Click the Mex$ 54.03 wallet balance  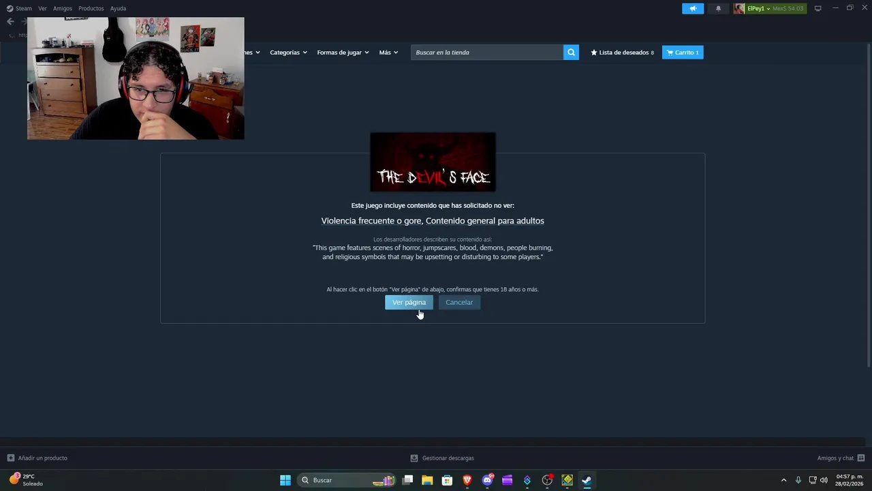(788, 8)
